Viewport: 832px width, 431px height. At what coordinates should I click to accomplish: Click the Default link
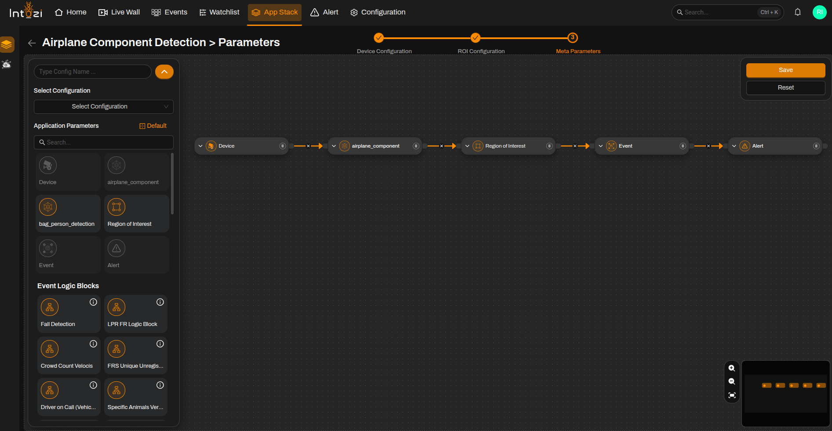pyautogui.click(x=153, y=126)
